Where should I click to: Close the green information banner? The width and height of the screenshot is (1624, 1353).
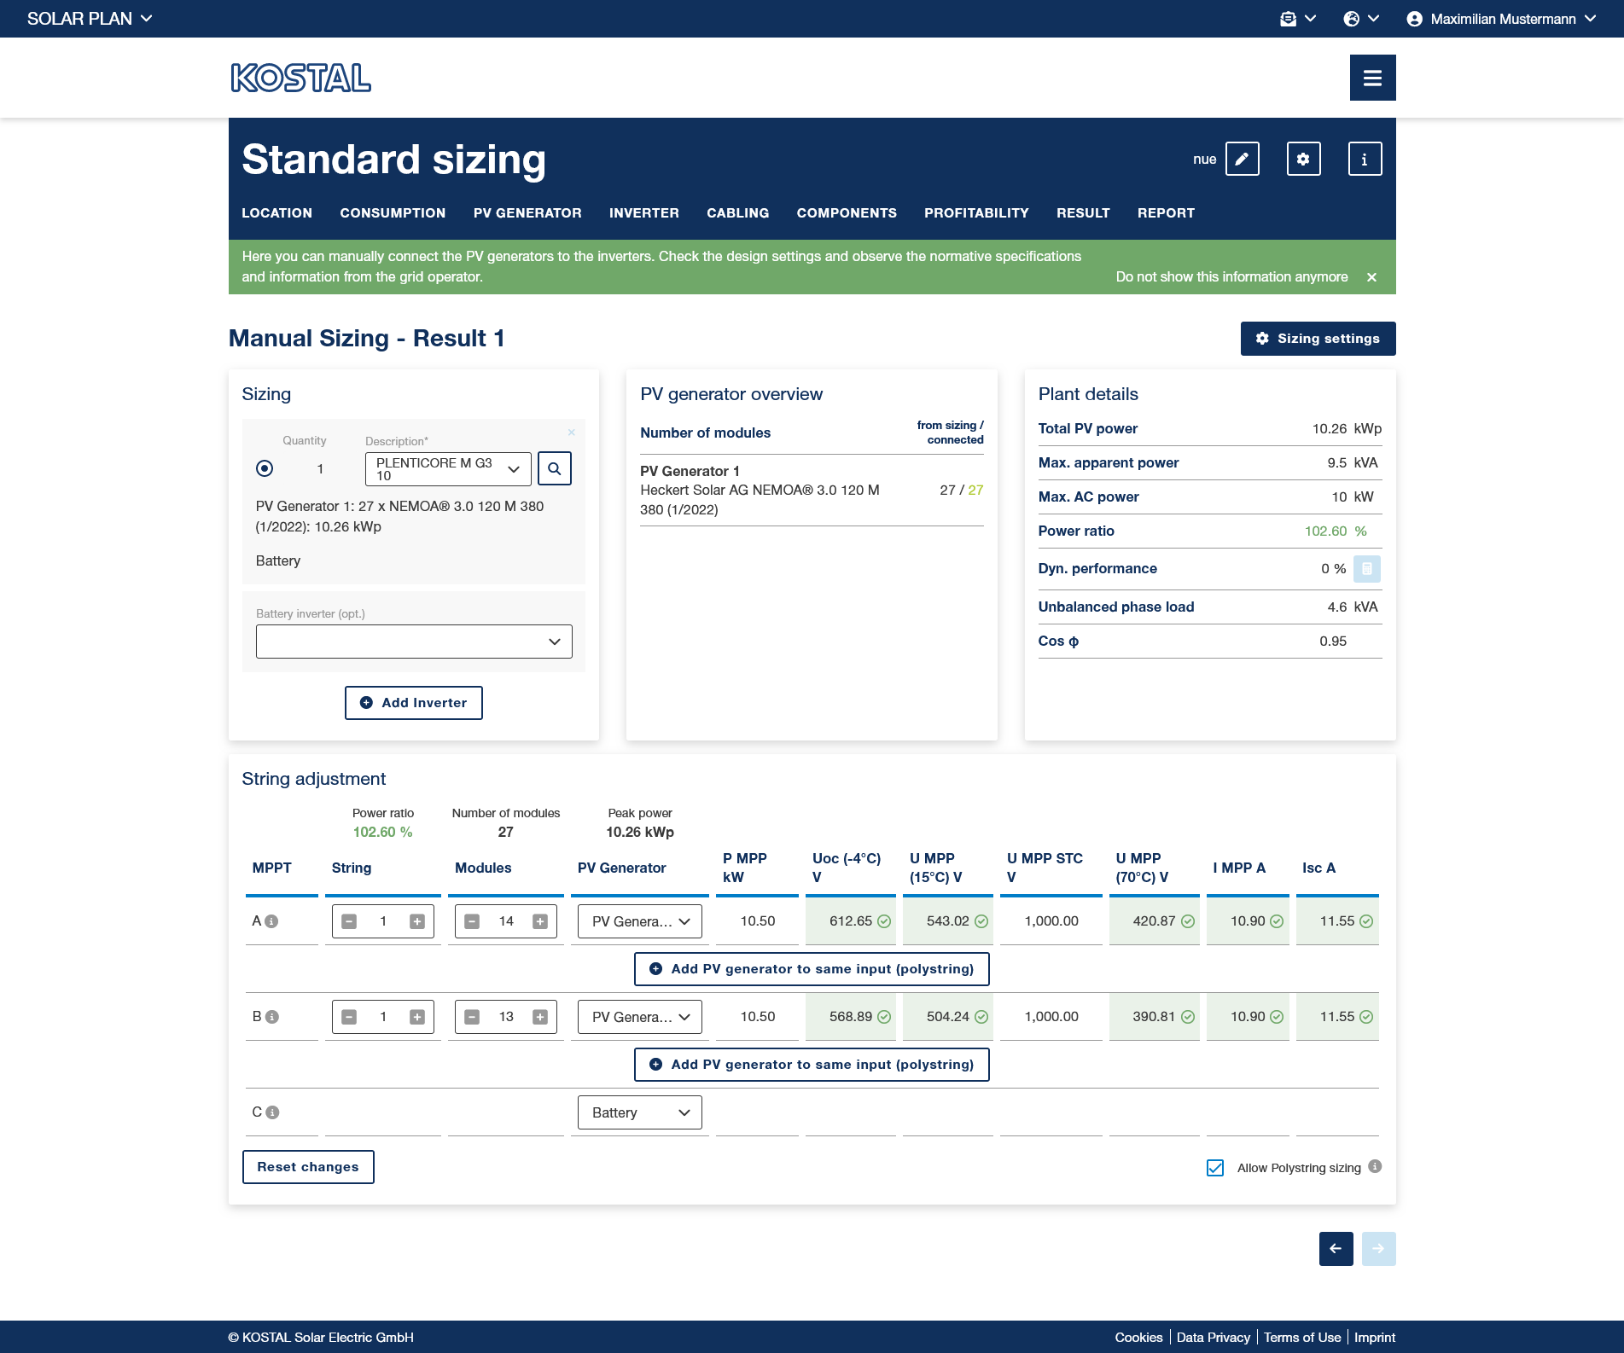(1371, 277)
